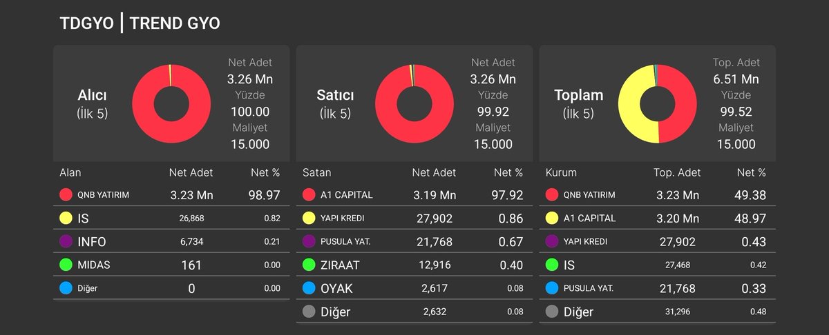
Task: Click the 27,468 Top. Adet value
Action: [677, 265]
